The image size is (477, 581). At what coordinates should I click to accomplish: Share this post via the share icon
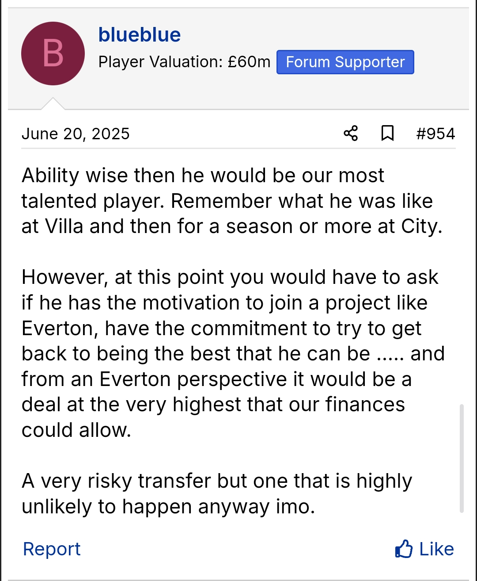tap(351, 133)
